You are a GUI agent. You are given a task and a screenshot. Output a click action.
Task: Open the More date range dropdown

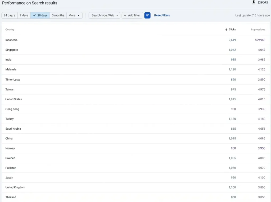[x=74, y=15]
